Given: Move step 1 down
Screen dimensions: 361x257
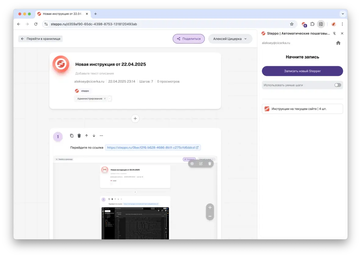Looking at the screenshot, I should (94, 136).
